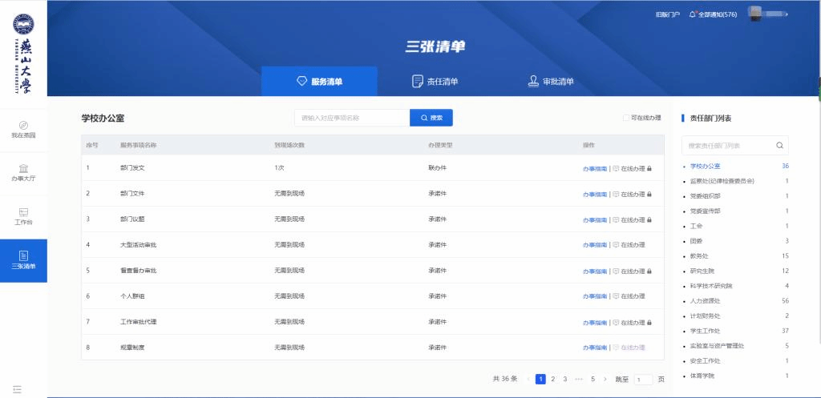The height and width of the screenshot is (398, 821).
Task: Click the magnifier icon in department search
Action: tap(779, 146)
